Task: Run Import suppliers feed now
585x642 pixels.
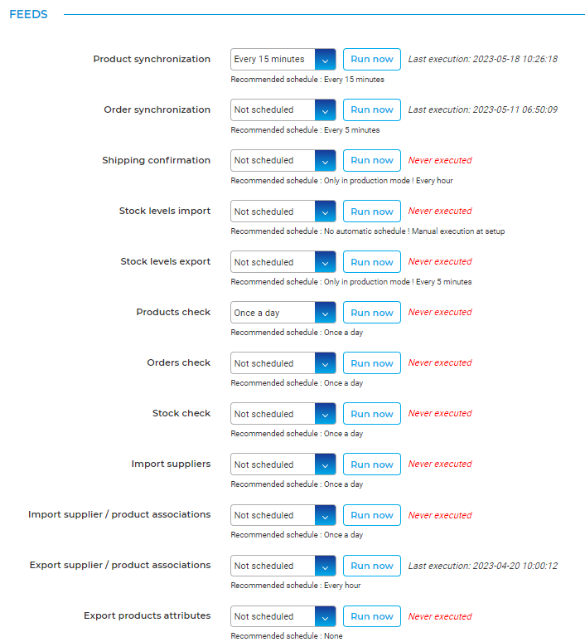Action: click(372, 464)
